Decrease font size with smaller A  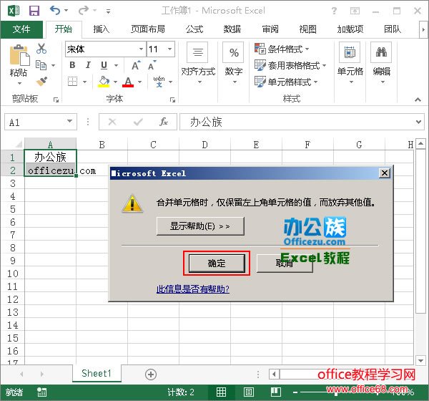tap(152, 65)
